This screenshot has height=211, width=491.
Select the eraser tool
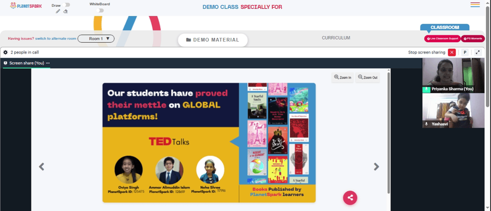65,11
